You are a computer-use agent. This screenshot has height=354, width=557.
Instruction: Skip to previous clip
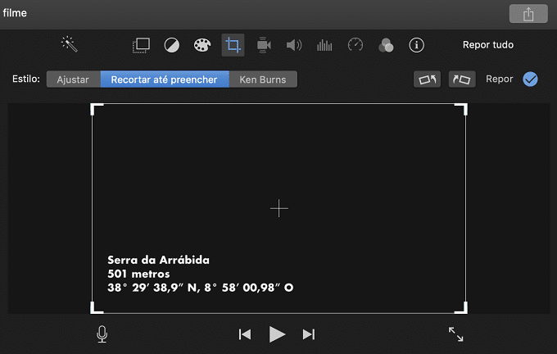click(245, 334)
